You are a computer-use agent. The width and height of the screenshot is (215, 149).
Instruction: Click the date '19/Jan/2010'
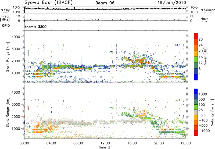point(172,3)
